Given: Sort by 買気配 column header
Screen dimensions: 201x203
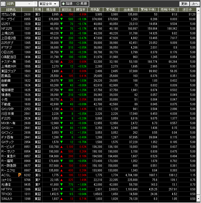Looking at the screenshot, I should [x=111, y=10].
